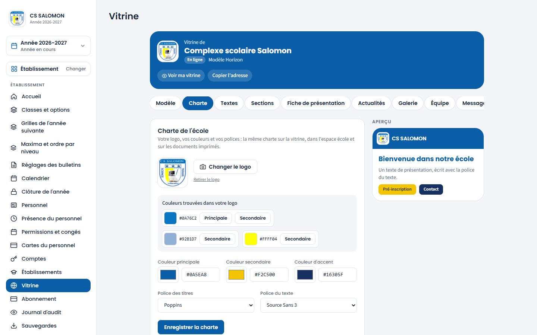Click the Cartes du personnel card icon
This screenshot has width=537, height=335.
point(14,245)
